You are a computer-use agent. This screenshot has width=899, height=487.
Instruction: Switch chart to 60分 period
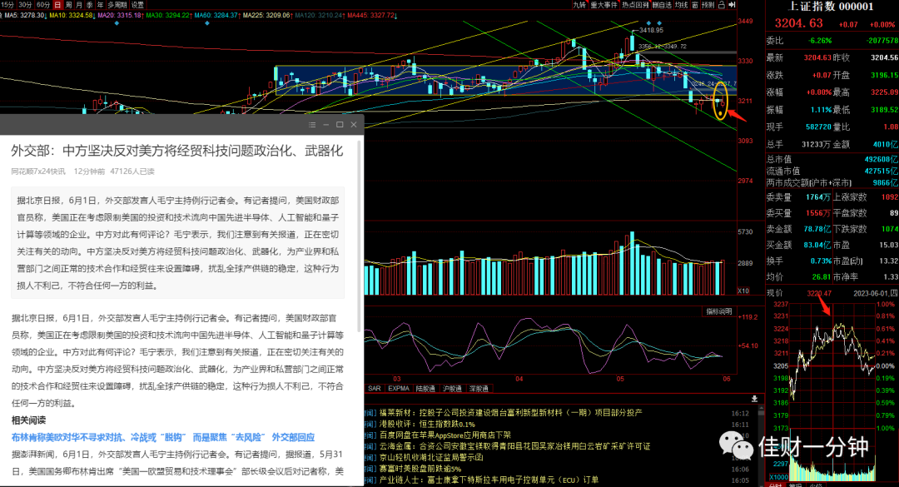click(43, 5)
